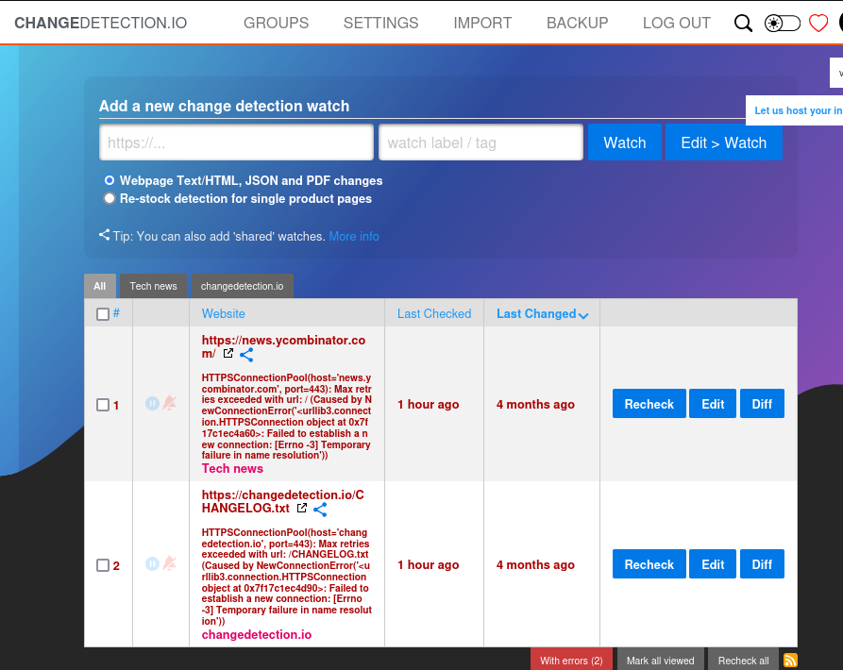Open external link icon for news.ycombinator.com

pos(228,354)
